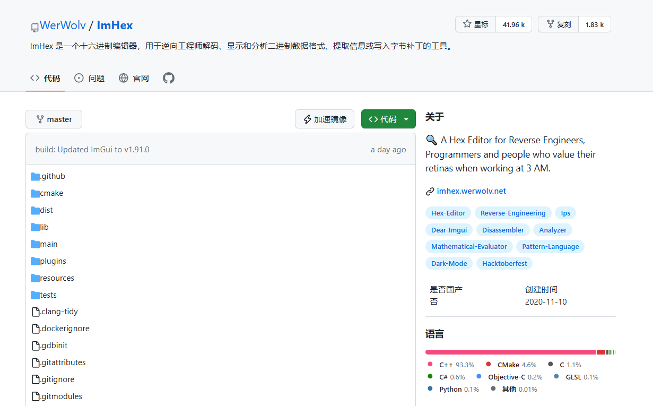Select the 代码 tab

coord(45,78)
